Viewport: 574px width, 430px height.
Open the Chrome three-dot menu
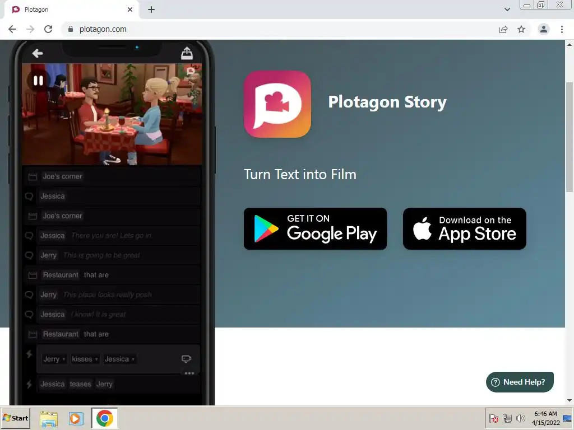pyautogui.click(x=562, y=29)
